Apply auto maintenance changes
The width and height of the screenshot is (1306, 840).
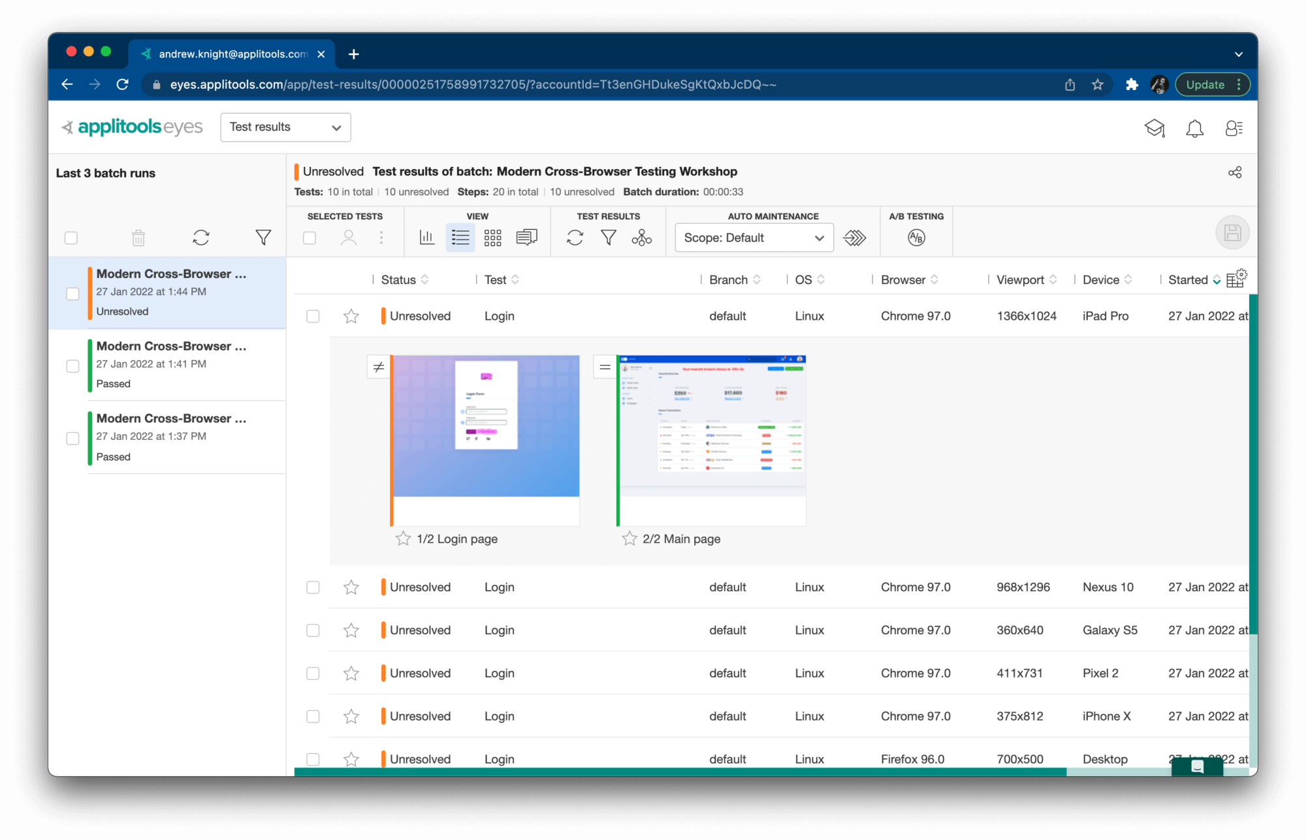point(855,238)
